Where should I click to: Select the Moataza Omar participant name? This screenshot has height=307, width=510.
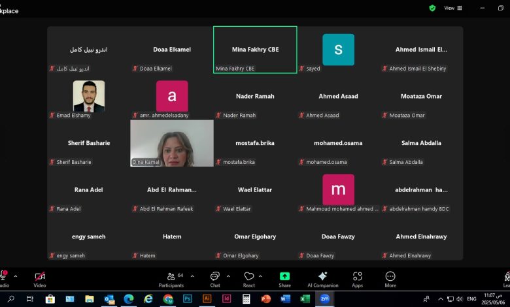pos(421,96)
